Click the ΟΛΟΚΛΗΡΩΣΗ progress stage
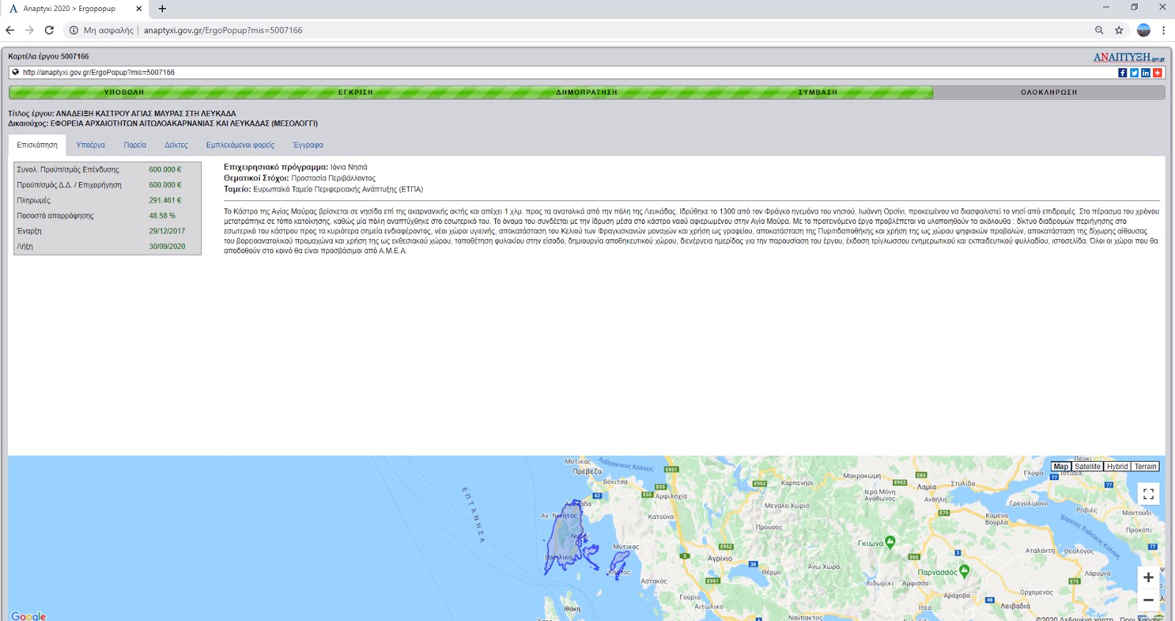 (x=1049, y=92)
